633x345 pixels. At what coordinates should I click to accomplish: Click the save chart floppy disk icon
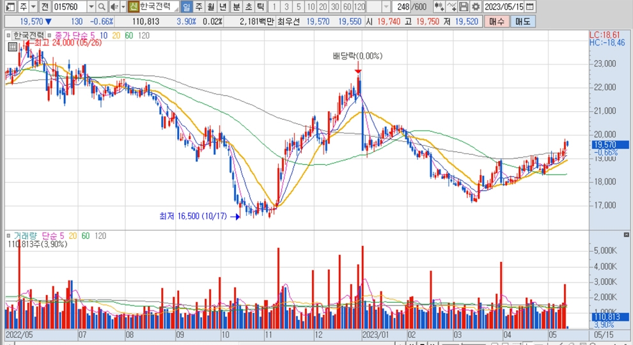coord(464,6)
